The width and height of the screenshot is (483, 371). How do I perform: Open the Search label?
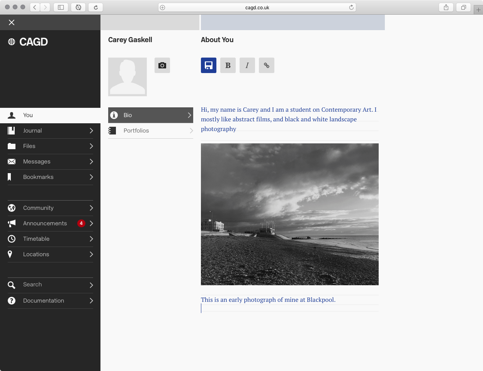tap(32, 284)
